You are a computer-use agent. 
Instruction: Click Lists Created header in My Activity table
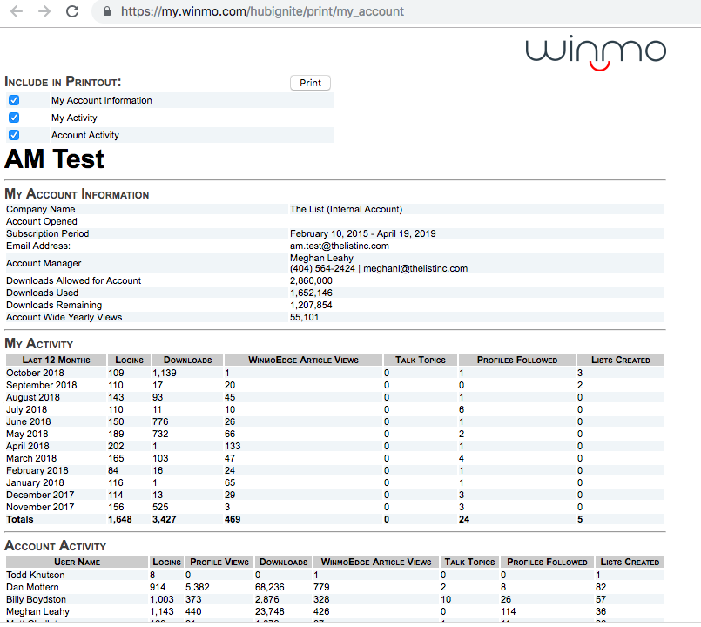[621, 360]
